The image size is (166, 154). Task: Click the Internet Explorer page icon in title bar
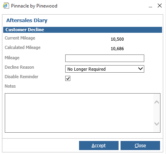6,6
